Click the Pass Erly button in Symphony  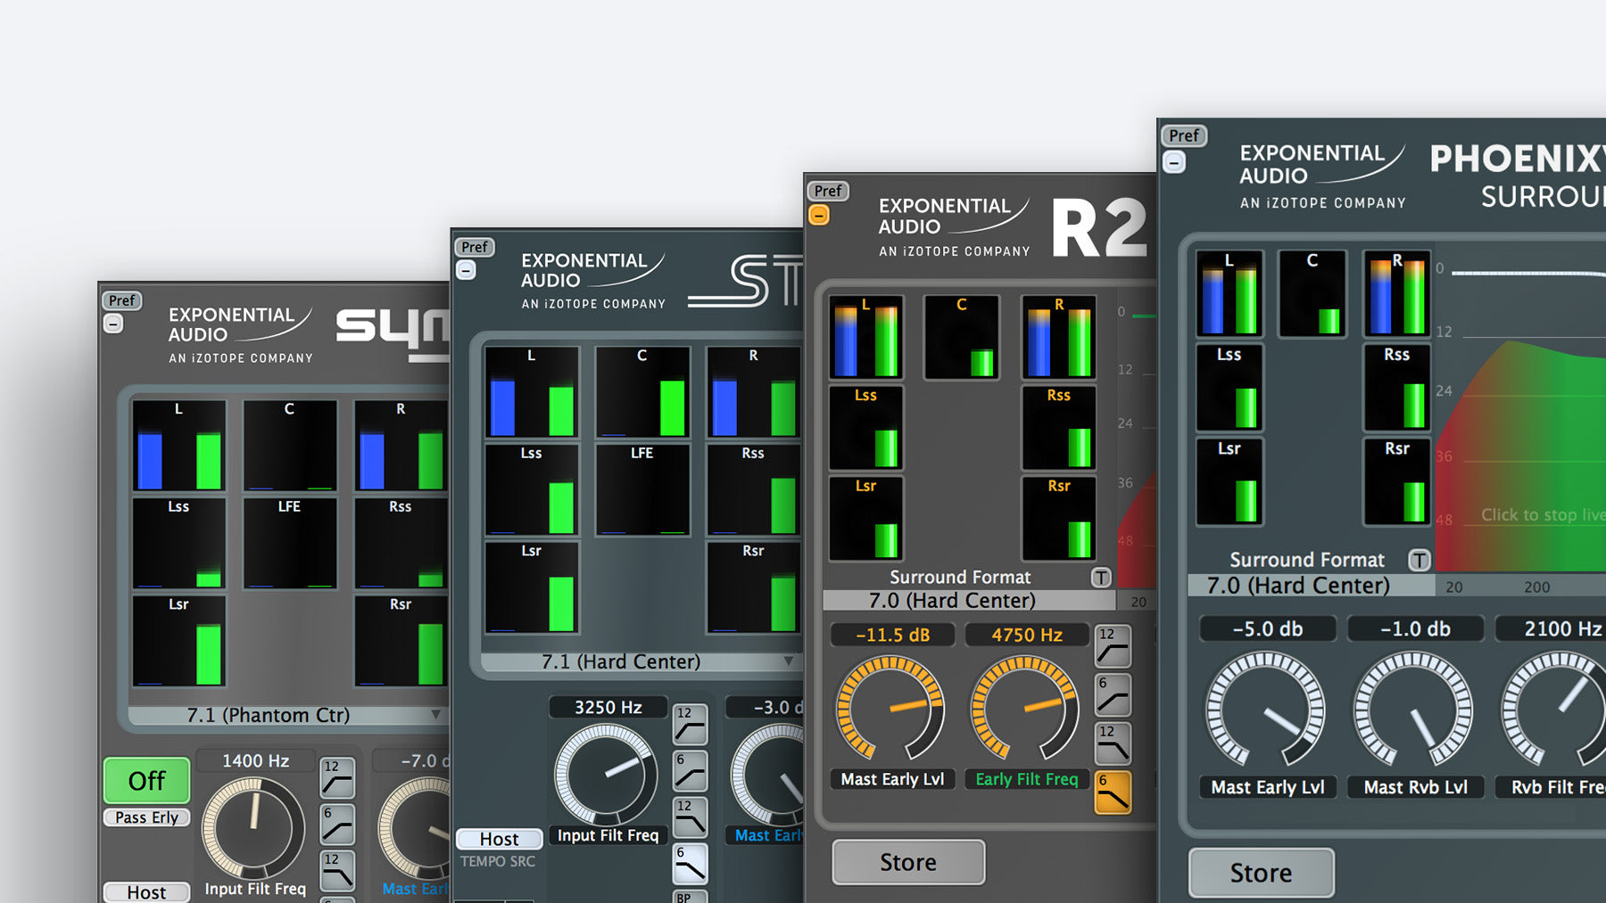tap(147, 817)
